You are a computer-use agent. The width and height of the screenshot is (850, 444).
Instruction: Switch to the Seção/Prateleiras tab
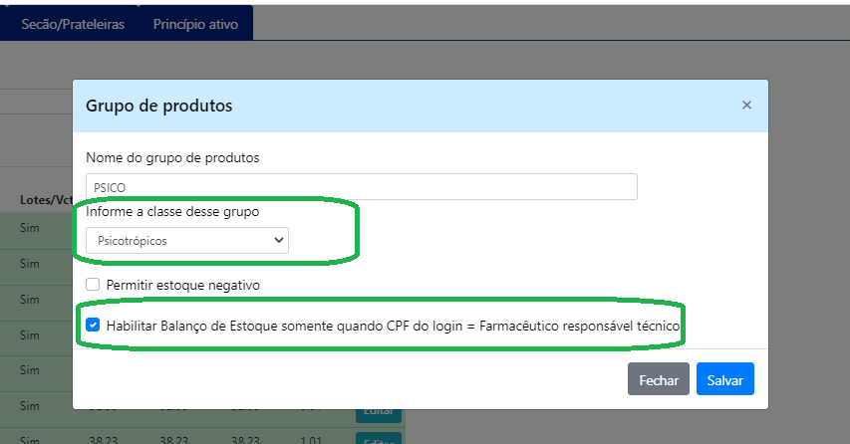pos(73,24)
